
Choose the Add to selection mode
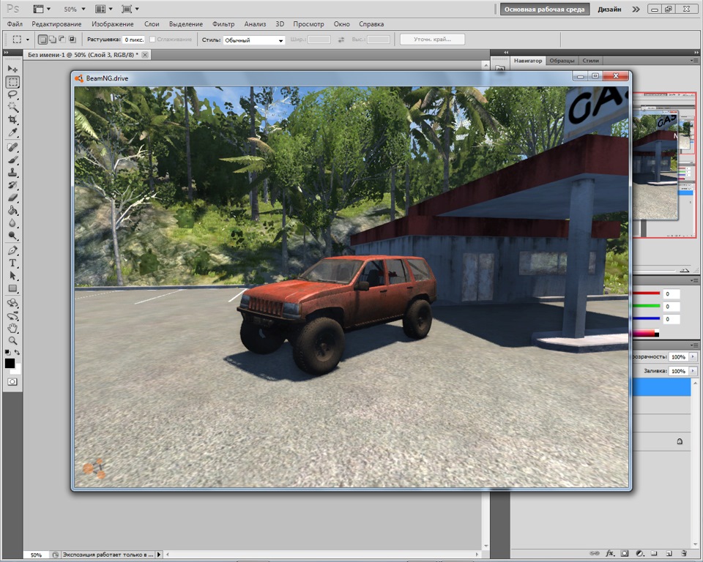click(53, 40)
